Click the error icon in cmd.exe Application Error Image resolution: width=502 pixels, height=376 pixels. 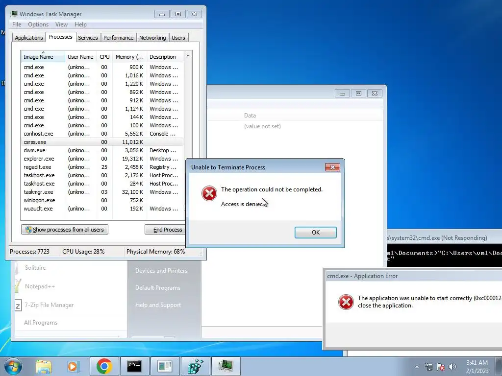pos(346,302)
